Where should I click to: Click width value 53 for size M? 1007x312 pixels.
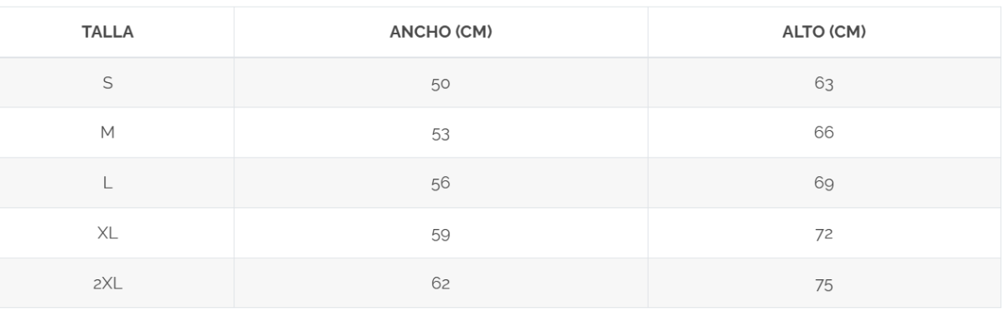coord(441,133)
